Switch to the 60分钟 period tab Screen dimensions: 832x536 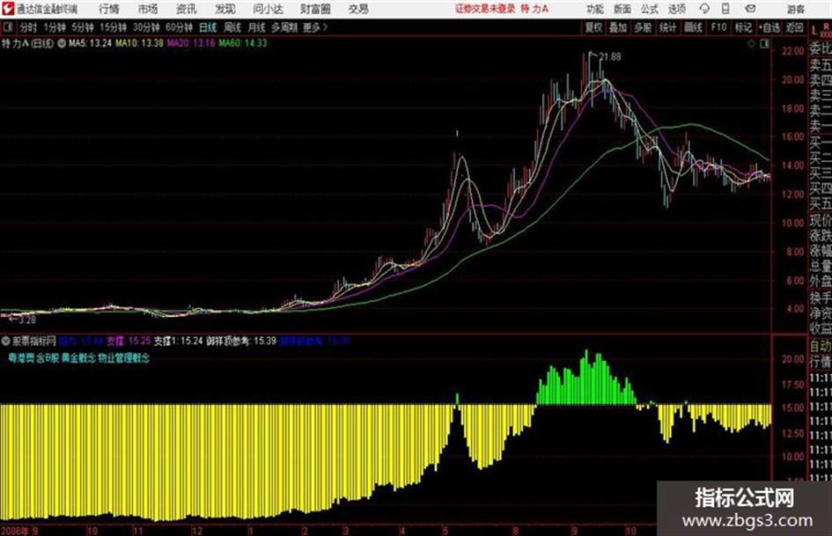click(179, 27)
